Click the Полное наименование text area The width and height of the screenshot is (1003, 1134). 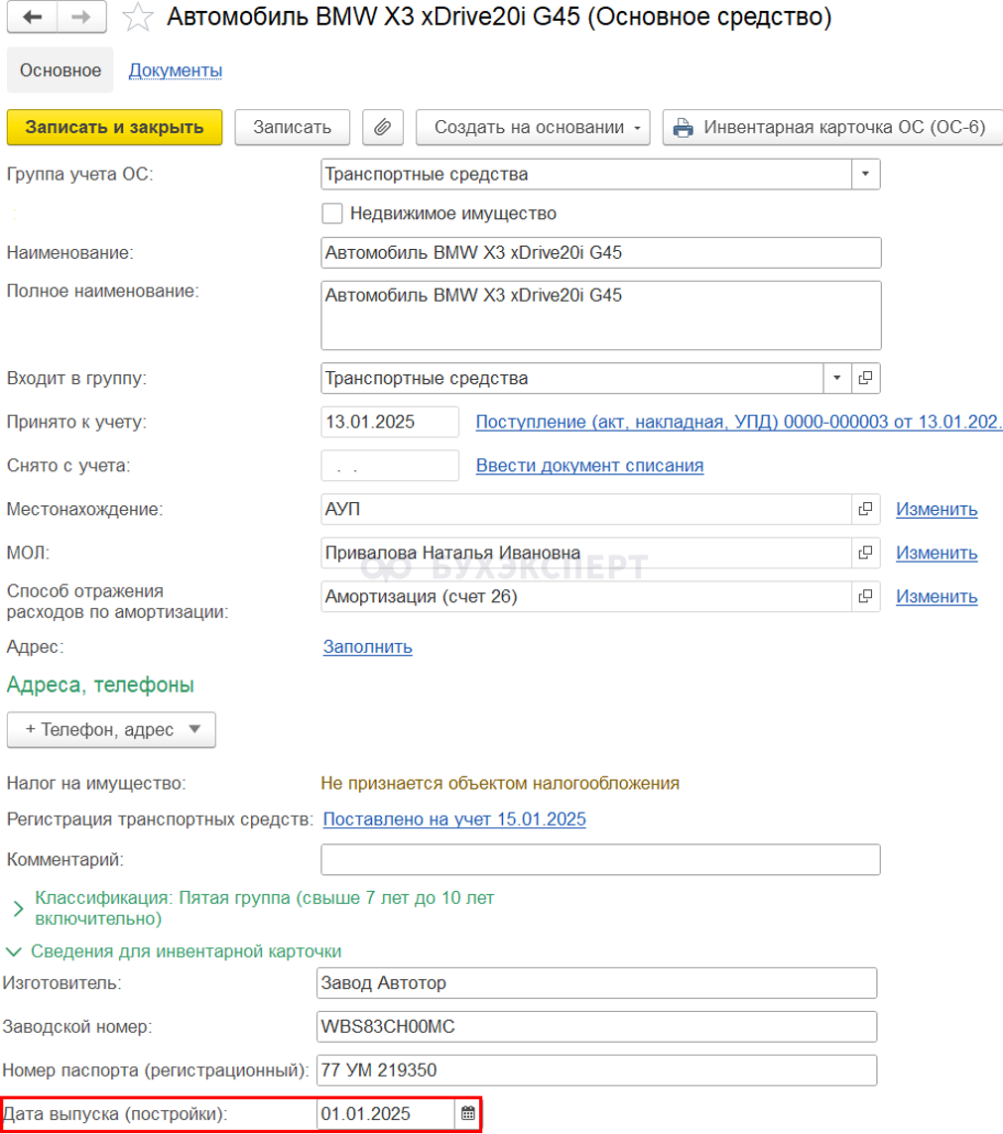(x=601, y=315)
